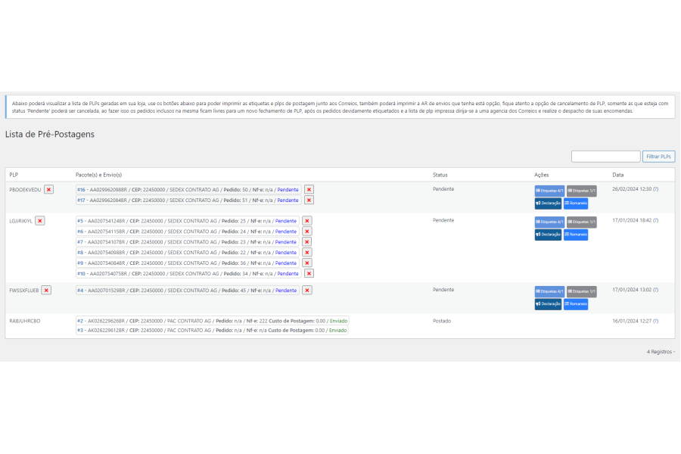This screenshot has width=681, height=454.
Task: Click the Enviado status on package #3
Action: pyautogui.click(x=337, y=331)
